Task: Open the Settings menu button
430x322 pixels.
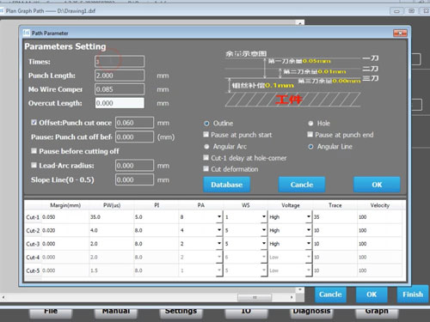Action: coord(181,313)
